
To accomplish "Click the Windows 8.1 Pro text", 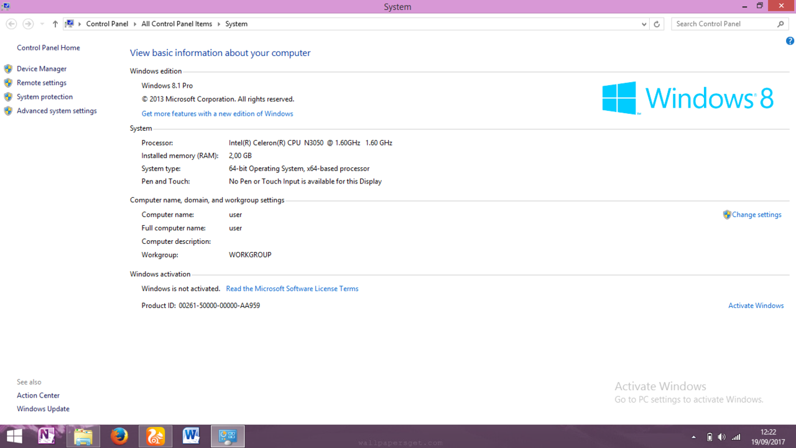I will coord(167,86).
